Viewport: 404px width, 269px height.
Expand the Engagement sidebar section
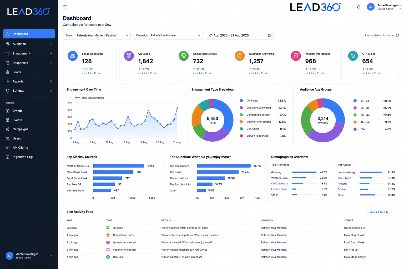point(29,53)
